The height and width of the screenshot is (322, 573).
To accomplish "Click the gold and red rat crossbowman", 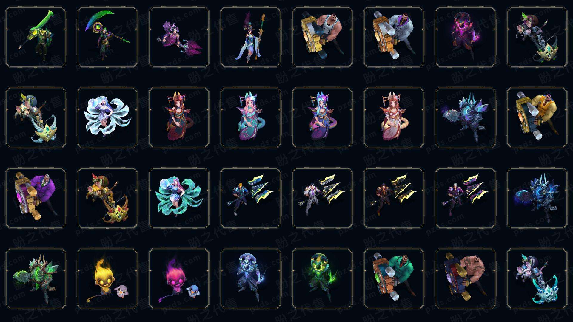I will pos(107,198).
